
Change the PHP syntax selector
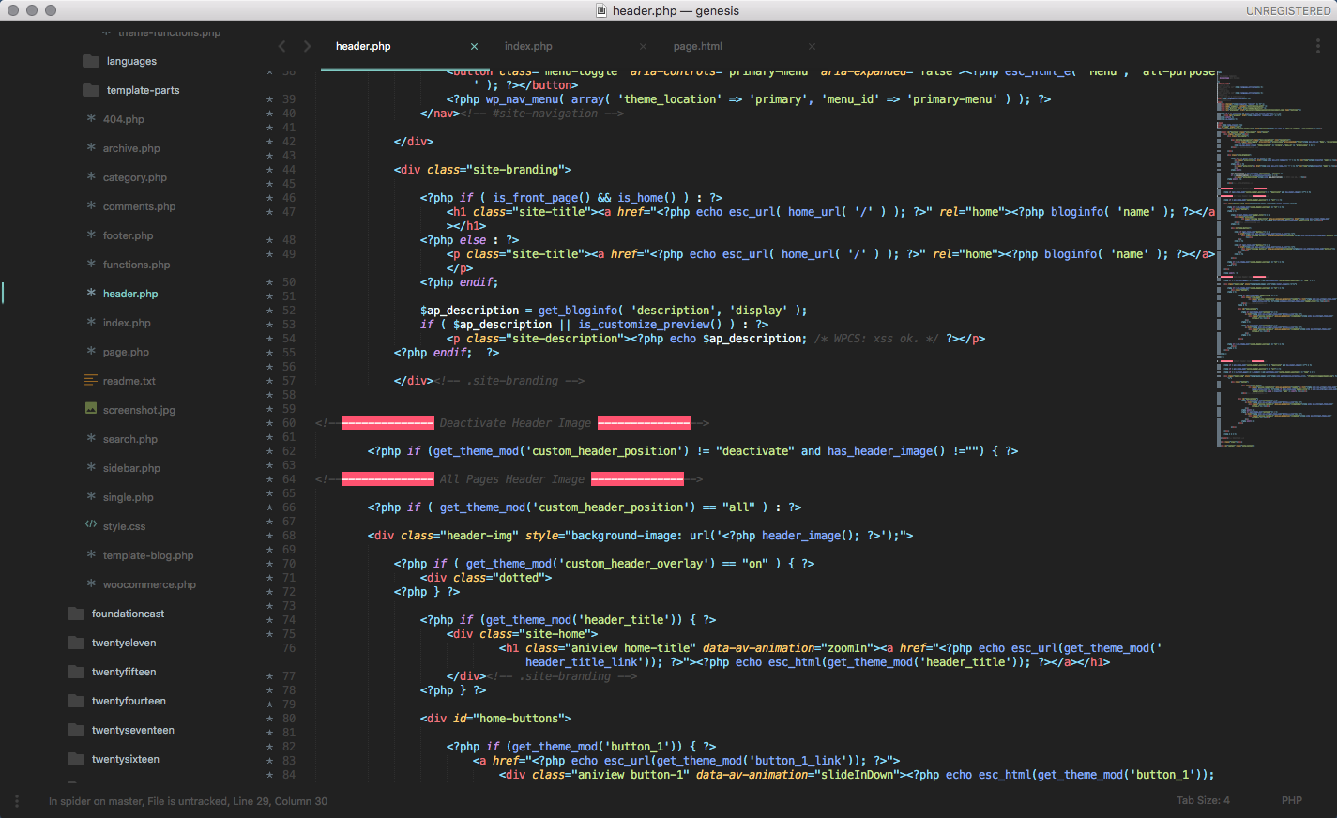click(x=1292, y=800)
